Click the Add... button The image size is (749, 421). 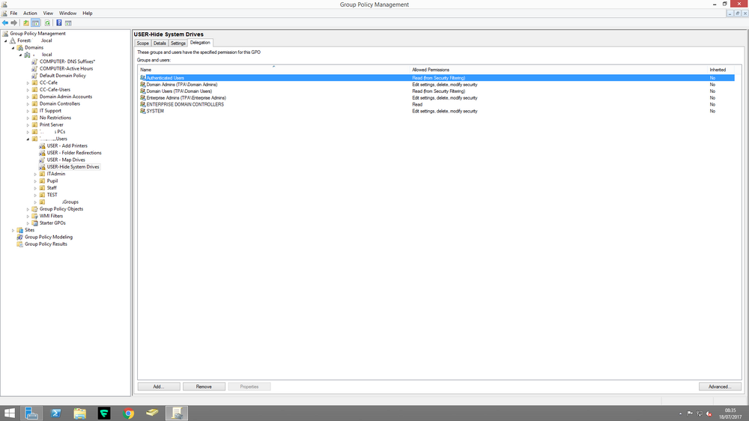pos(159,387)
